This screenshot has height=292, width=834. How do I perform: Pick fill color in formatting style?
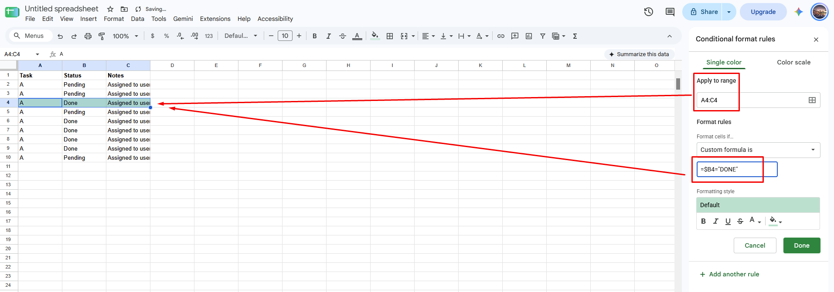[x=776, y=221]
